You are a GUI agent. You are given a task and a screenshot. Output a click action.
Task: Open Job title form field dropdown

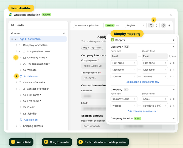[x=124, y=76]
